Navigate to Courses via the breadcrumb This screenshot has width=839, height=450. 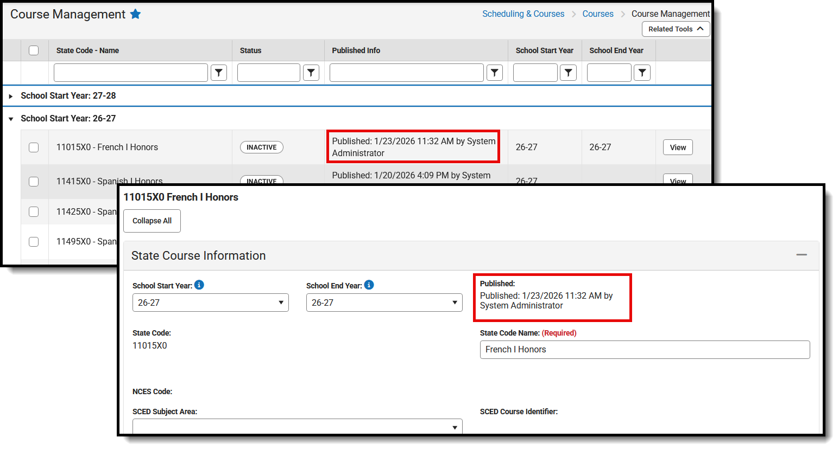pos(597,14)
